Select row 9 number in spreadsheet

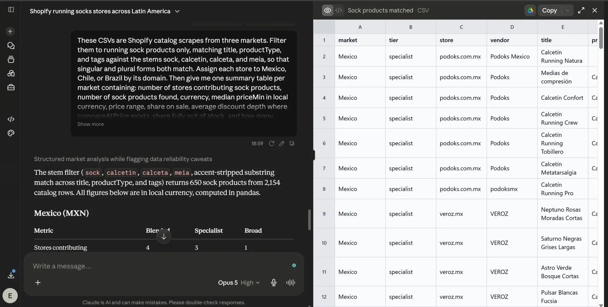(324, 214)
